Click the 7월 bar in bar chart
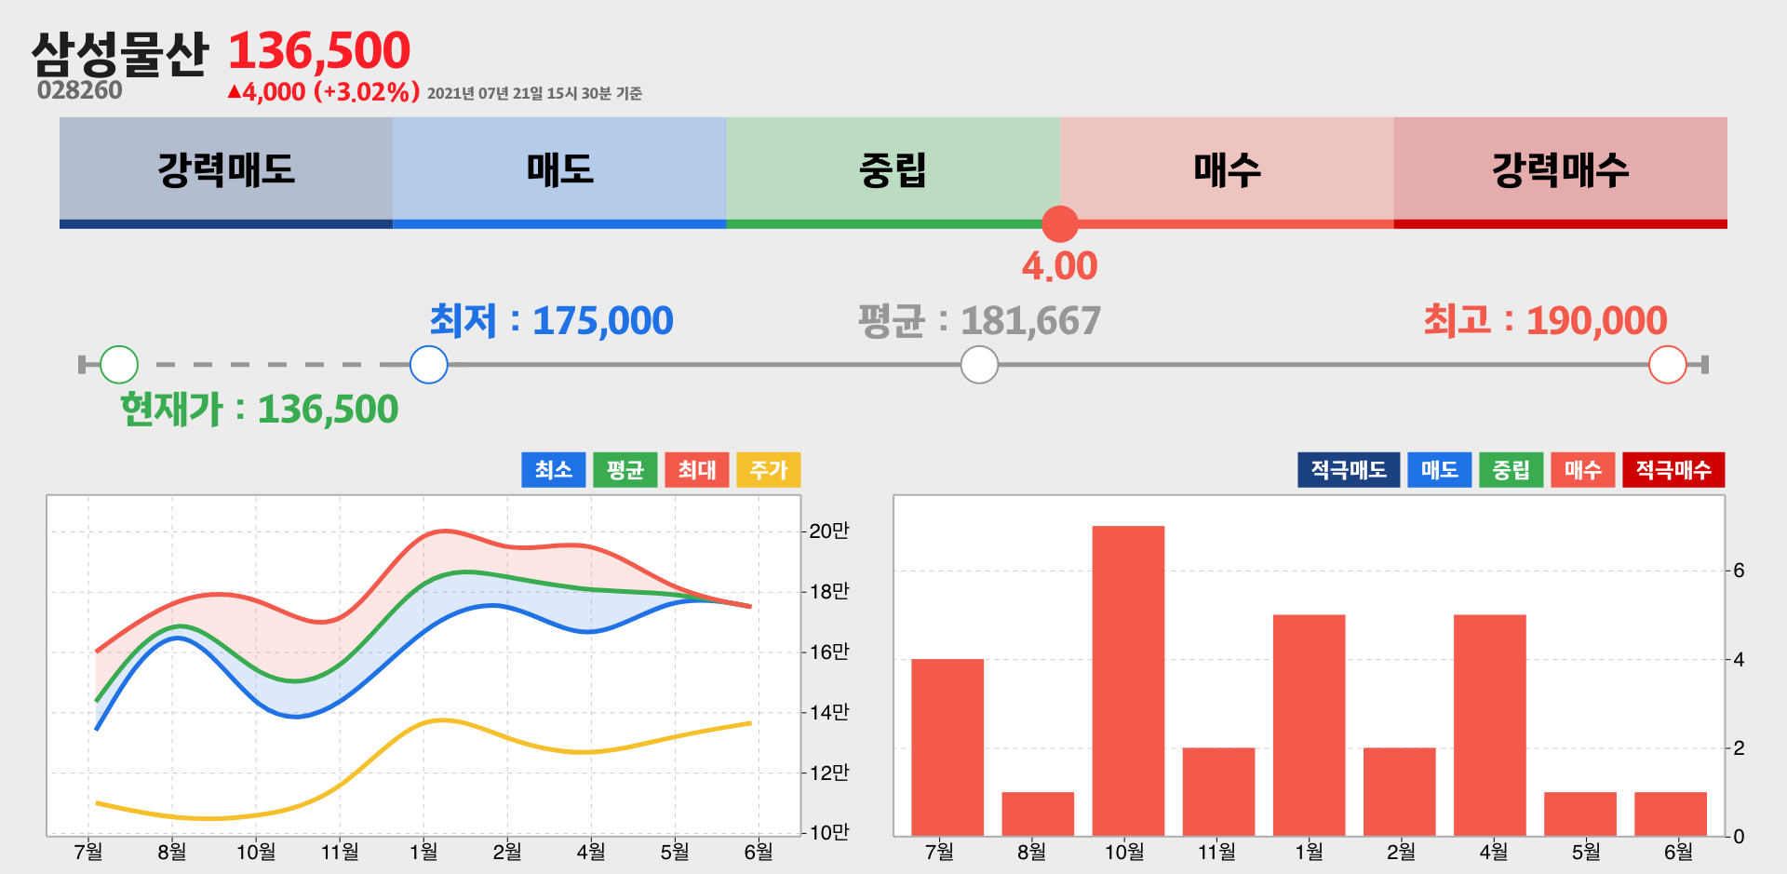Screen dimensions: 1787x874 (x=947, y=747)
